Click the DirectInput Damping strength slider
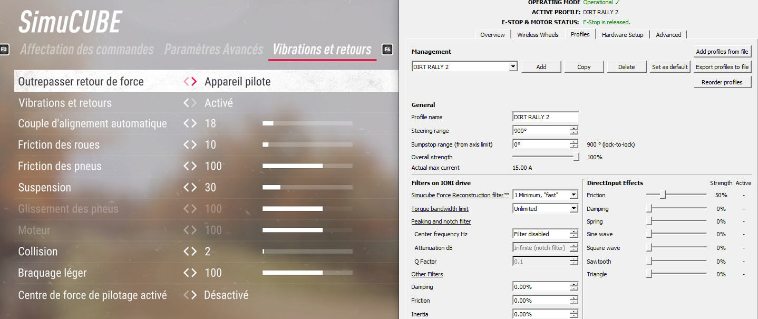 tap(676, 209)
